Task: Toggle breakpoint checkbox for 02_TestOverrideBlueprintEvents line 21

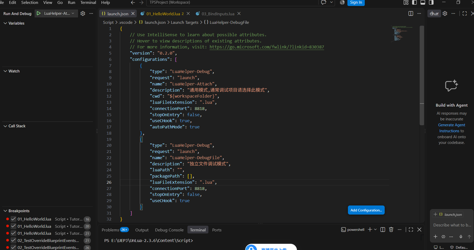Action: pos(13,240)
